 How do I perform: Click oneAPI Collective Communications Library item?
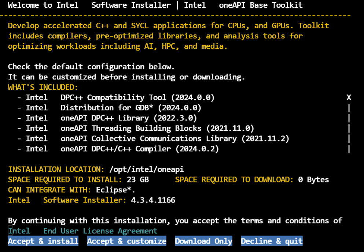157,138
